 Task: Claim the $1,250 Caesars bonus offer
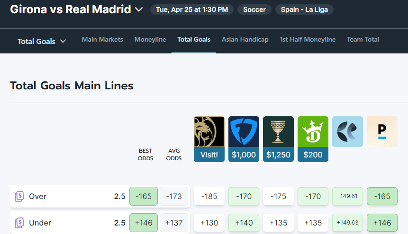click(x=278, y=155)
